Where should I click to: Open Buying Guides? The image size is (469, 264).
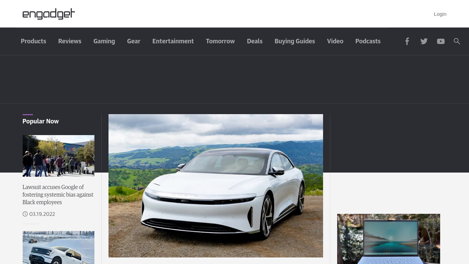pyautogui.click(x=295, y=41)
